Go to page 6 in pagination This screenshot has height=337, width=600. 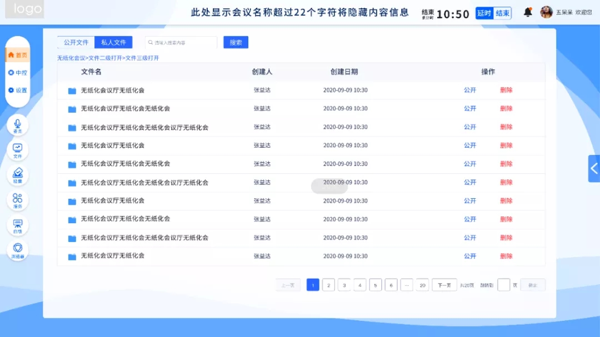coord(391,285)
